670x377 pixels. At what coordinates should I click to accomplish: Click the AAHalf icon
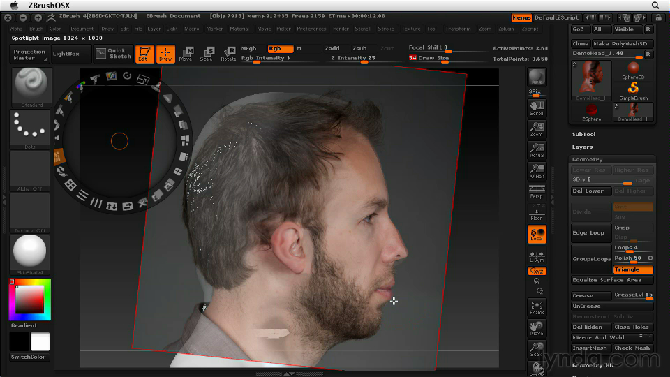pos(537,171)
